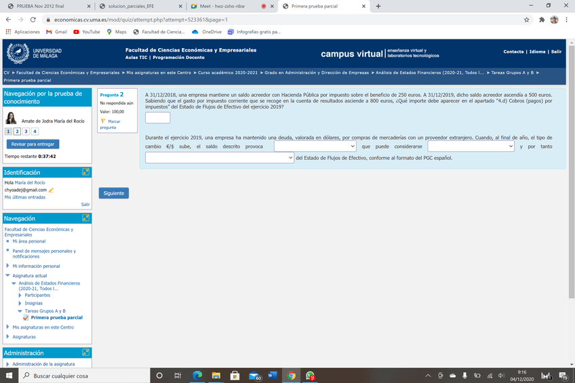Expand Participantes tree node
Viewport: 575px width, 383px height.
(20, 295)
